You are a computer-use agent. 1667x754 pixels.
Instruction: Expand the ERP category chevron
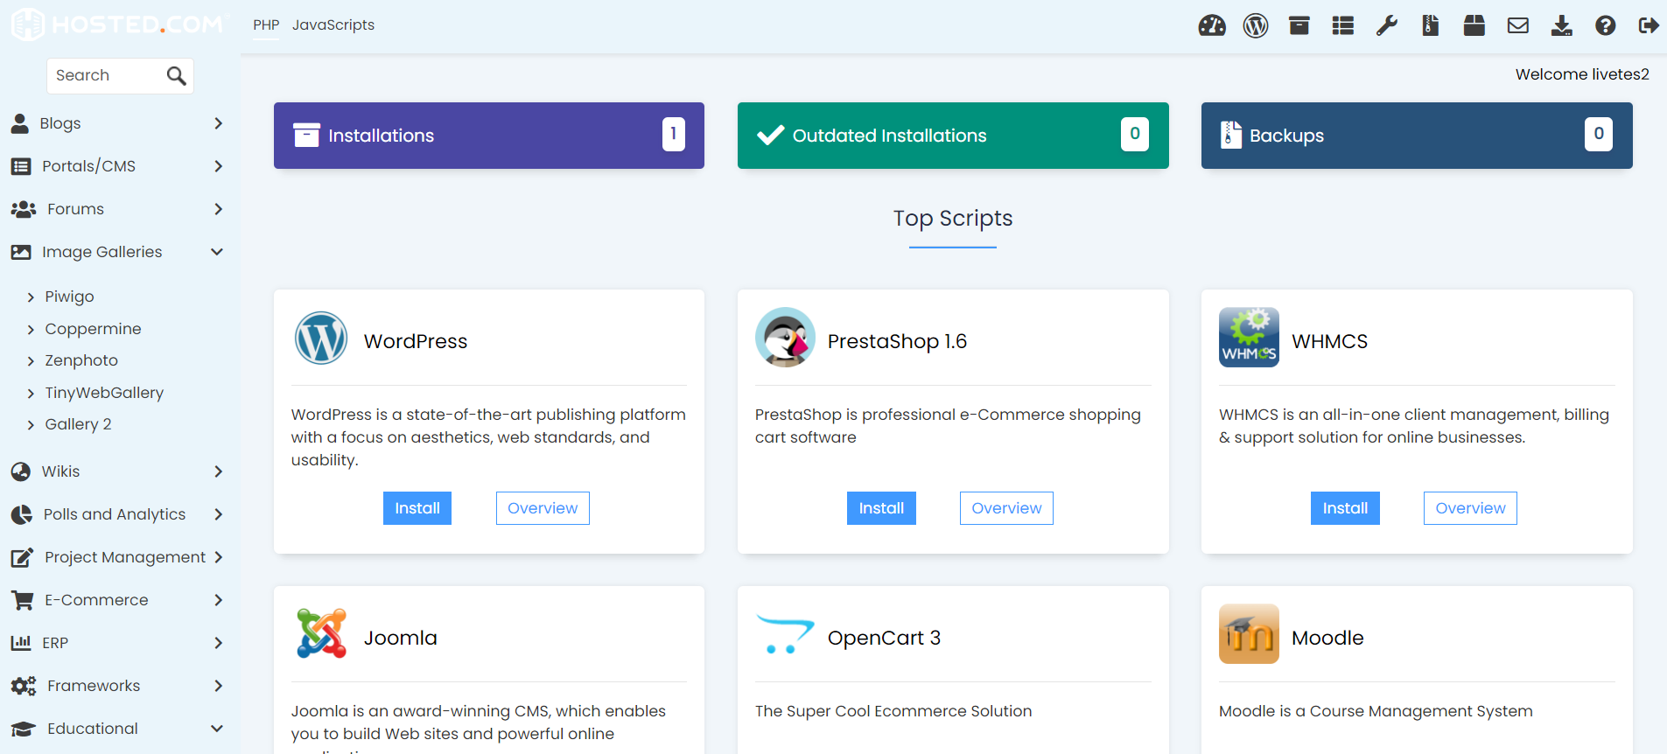click(x=218, y=643)
